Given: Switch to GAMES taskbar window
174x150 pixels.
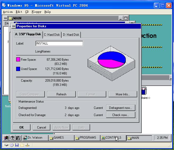Looking at the screenshot, I should click(x=61, y=138).
